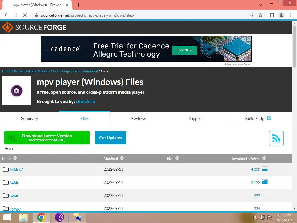Open the Action Center flag icon
This screenshot has height=223, width=297.
click(270, 217)
